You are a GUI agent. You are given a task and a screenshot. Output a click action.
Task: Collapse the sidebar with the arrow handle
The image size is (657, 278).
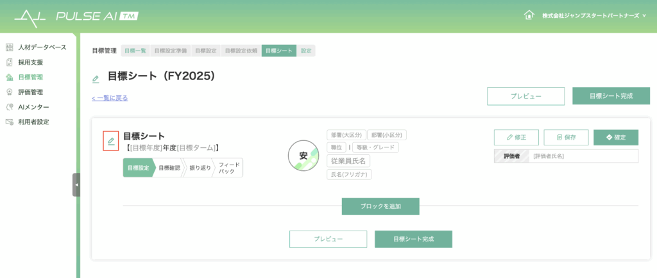click(x=76, y=184)
